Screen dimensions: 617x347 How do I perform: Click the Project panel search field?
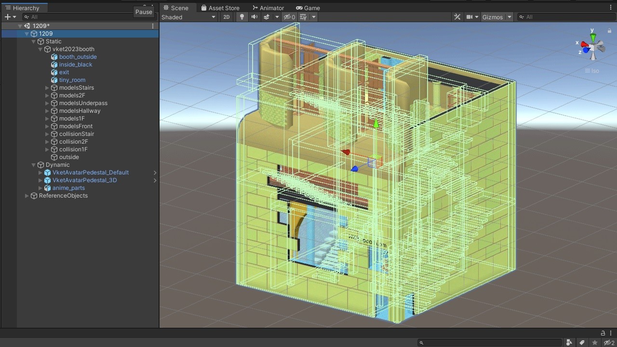(x=490, y=343)
